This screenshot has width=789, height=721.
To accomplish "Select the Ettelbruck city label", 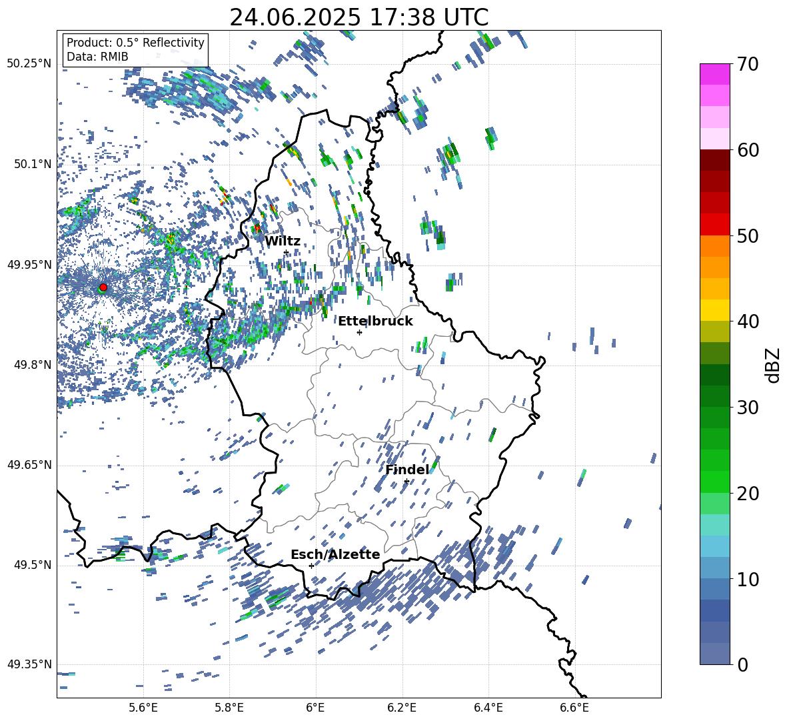I will pos(375,321).
